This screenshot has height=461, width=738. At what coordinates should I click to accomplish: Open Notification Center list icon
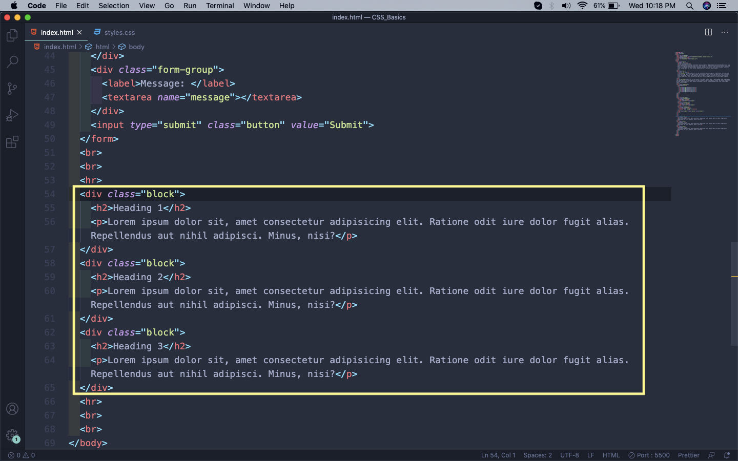pyautogui.click(x=722, y=6)
